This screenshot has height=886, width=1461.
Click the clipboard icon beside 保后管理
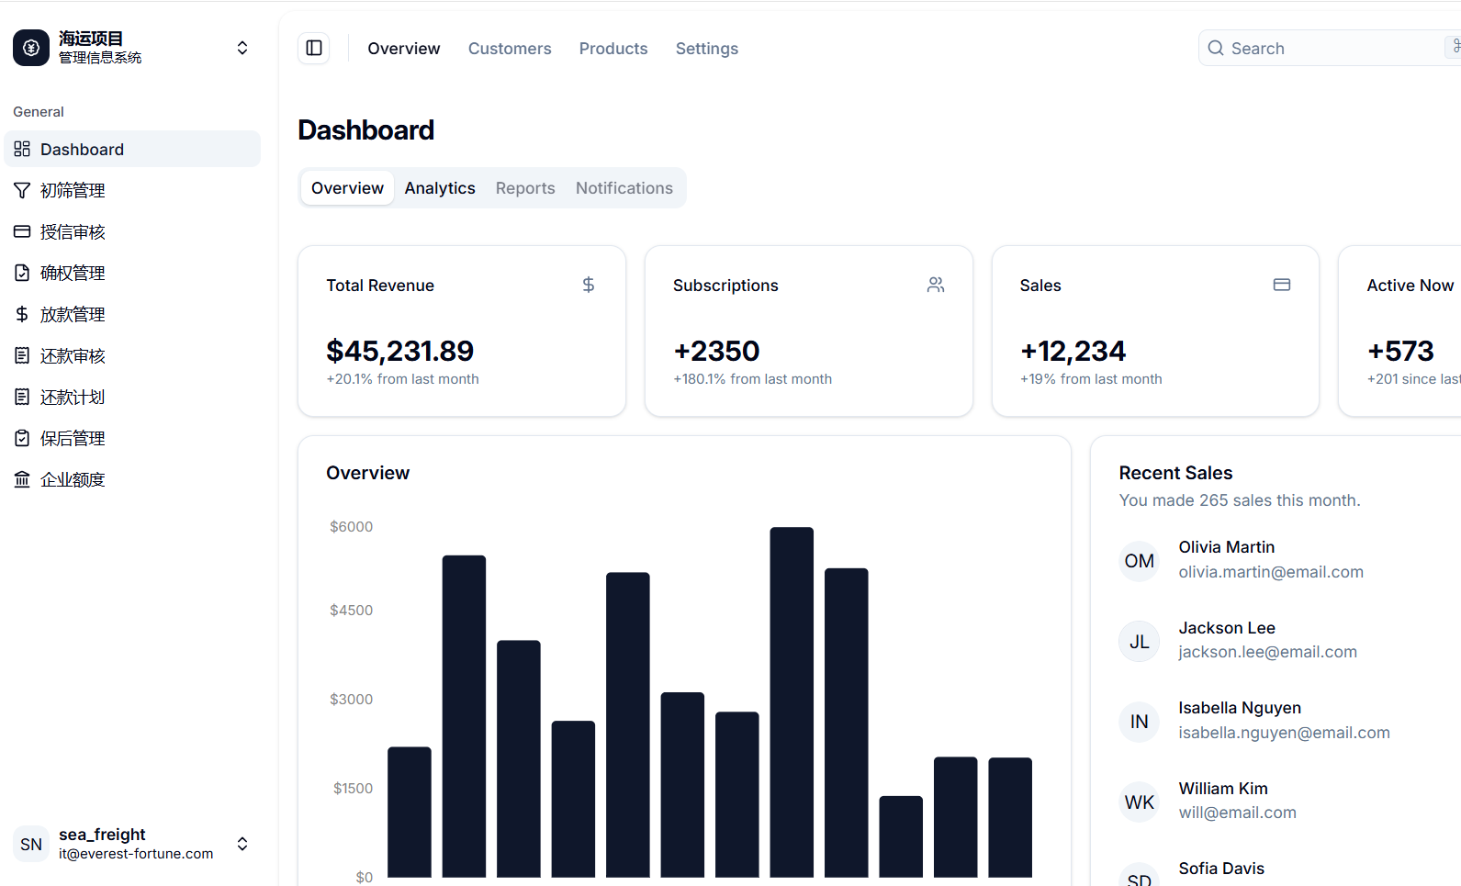point(22,438)
